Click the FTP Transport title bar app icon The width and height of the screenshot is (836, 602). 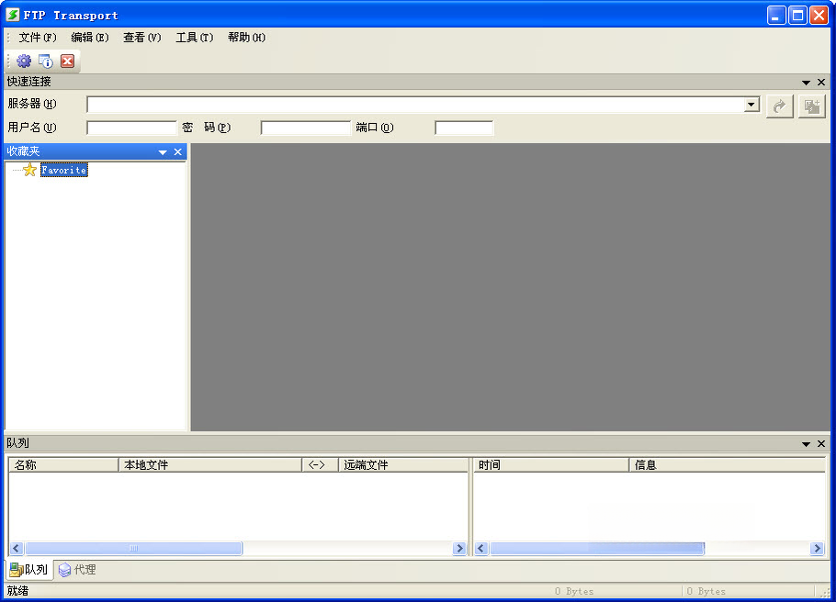coord(13,15)
